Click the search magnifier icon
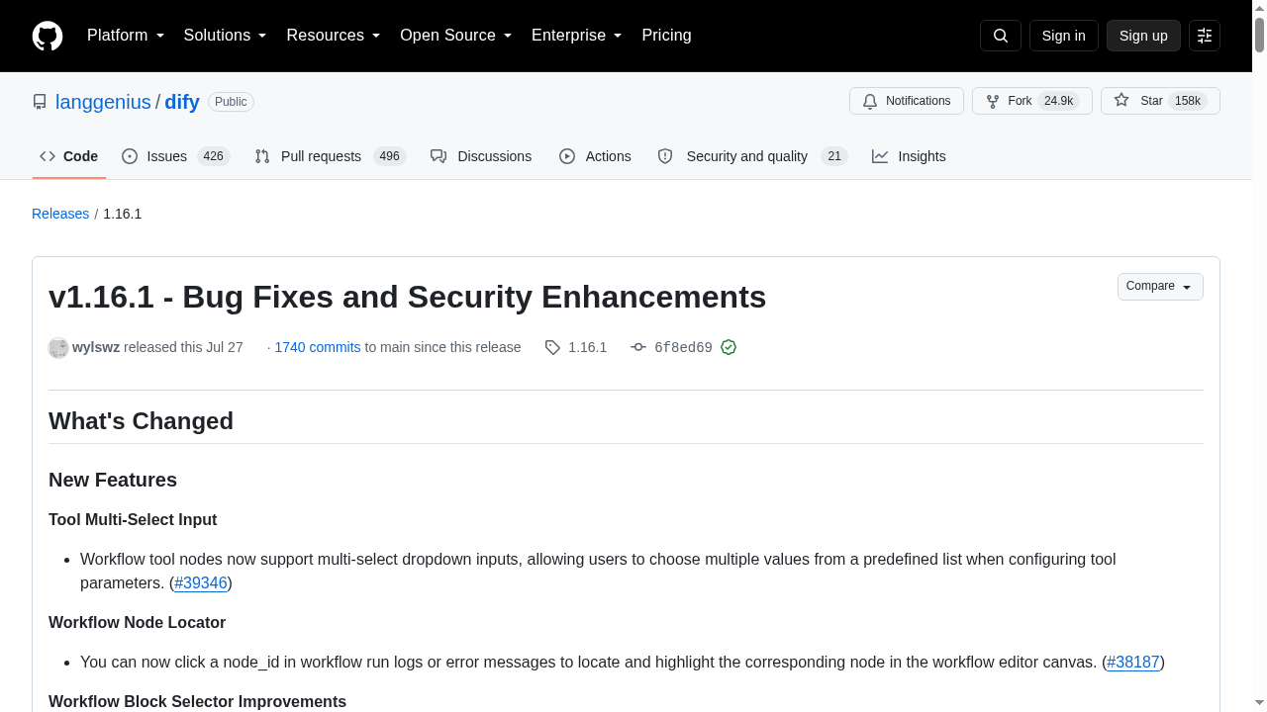Viewport: 1267px width, 712px height. pos(1000,36)
